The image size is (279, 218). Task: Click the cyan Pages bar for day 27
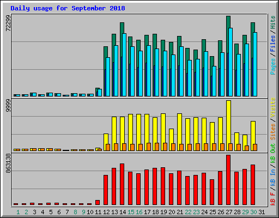(x=231, y=62)
